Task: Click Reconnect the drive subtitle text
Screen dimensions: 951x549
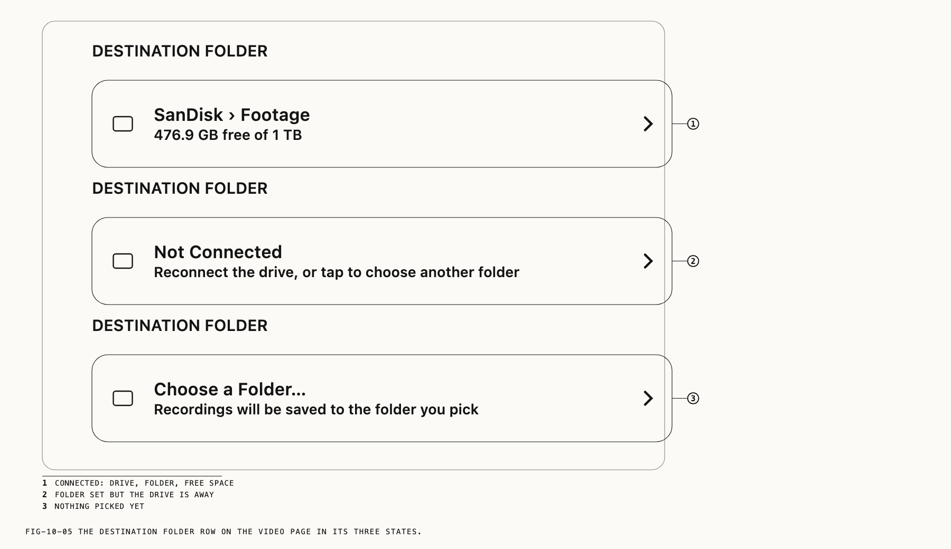Action: (x=337, y=272)
